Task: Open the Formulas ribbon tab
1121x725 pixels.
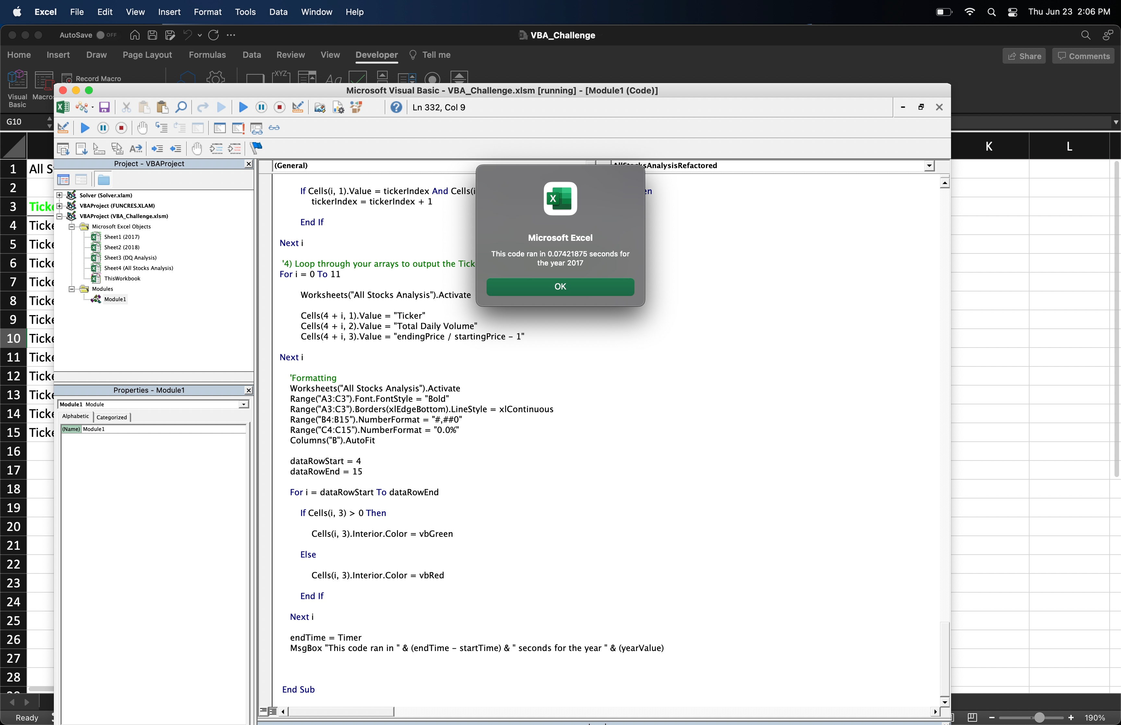Action: coord(207,55)
